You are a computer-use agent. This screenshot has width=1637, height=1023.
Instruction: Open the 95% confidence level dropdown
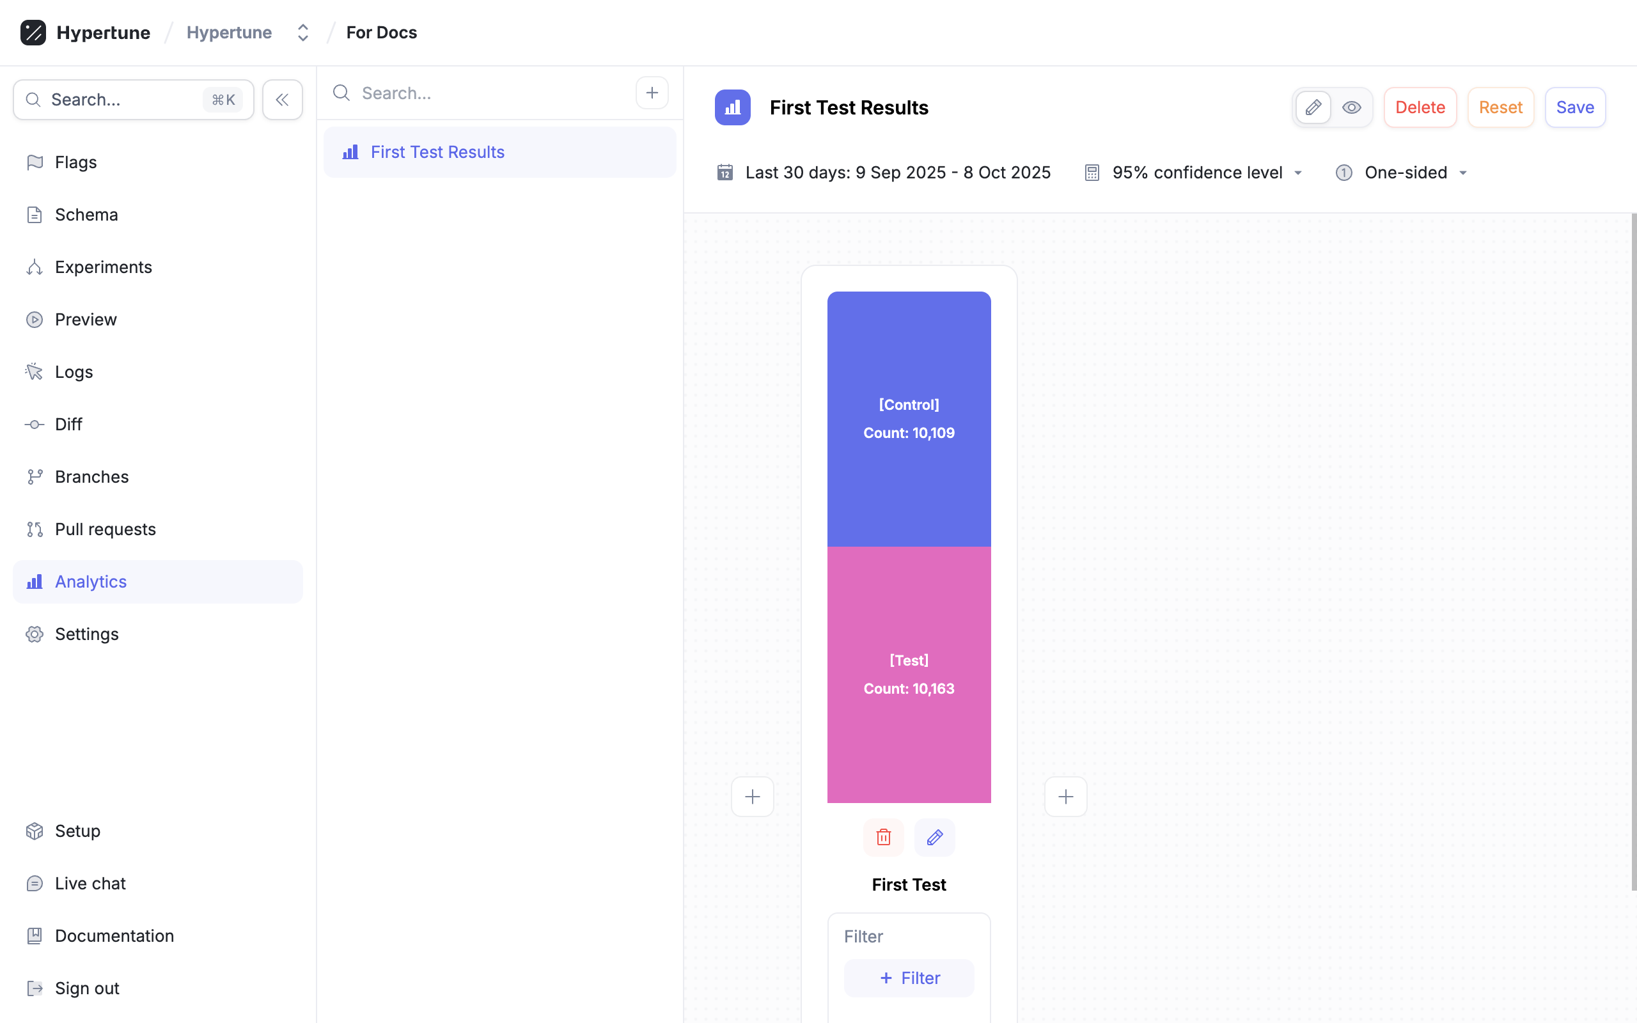[x=1196, y=173]
